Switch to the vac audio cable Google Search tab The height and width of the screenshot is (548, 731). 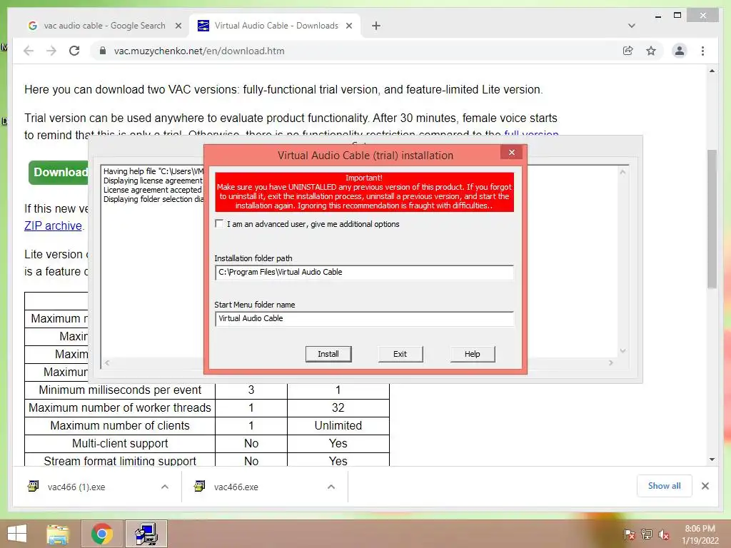tap(105, 26)
